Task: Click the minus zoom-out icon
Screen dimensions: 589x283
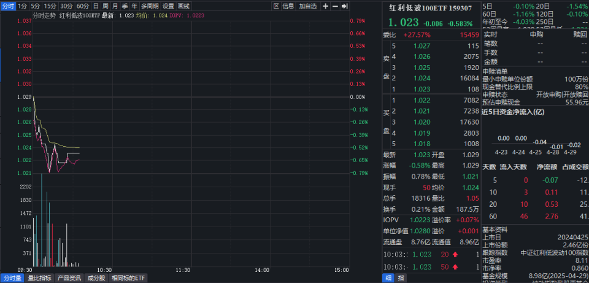Action: 335,6
